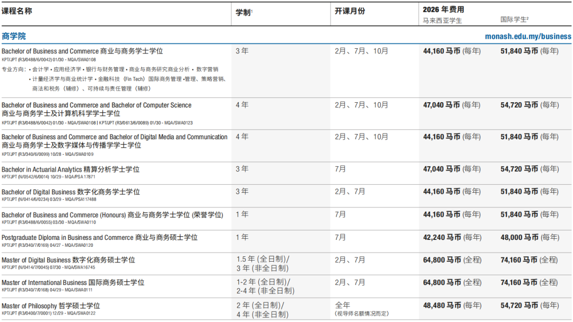Click 1-2 年 (全日制) duration for International Business

[264, 282]
